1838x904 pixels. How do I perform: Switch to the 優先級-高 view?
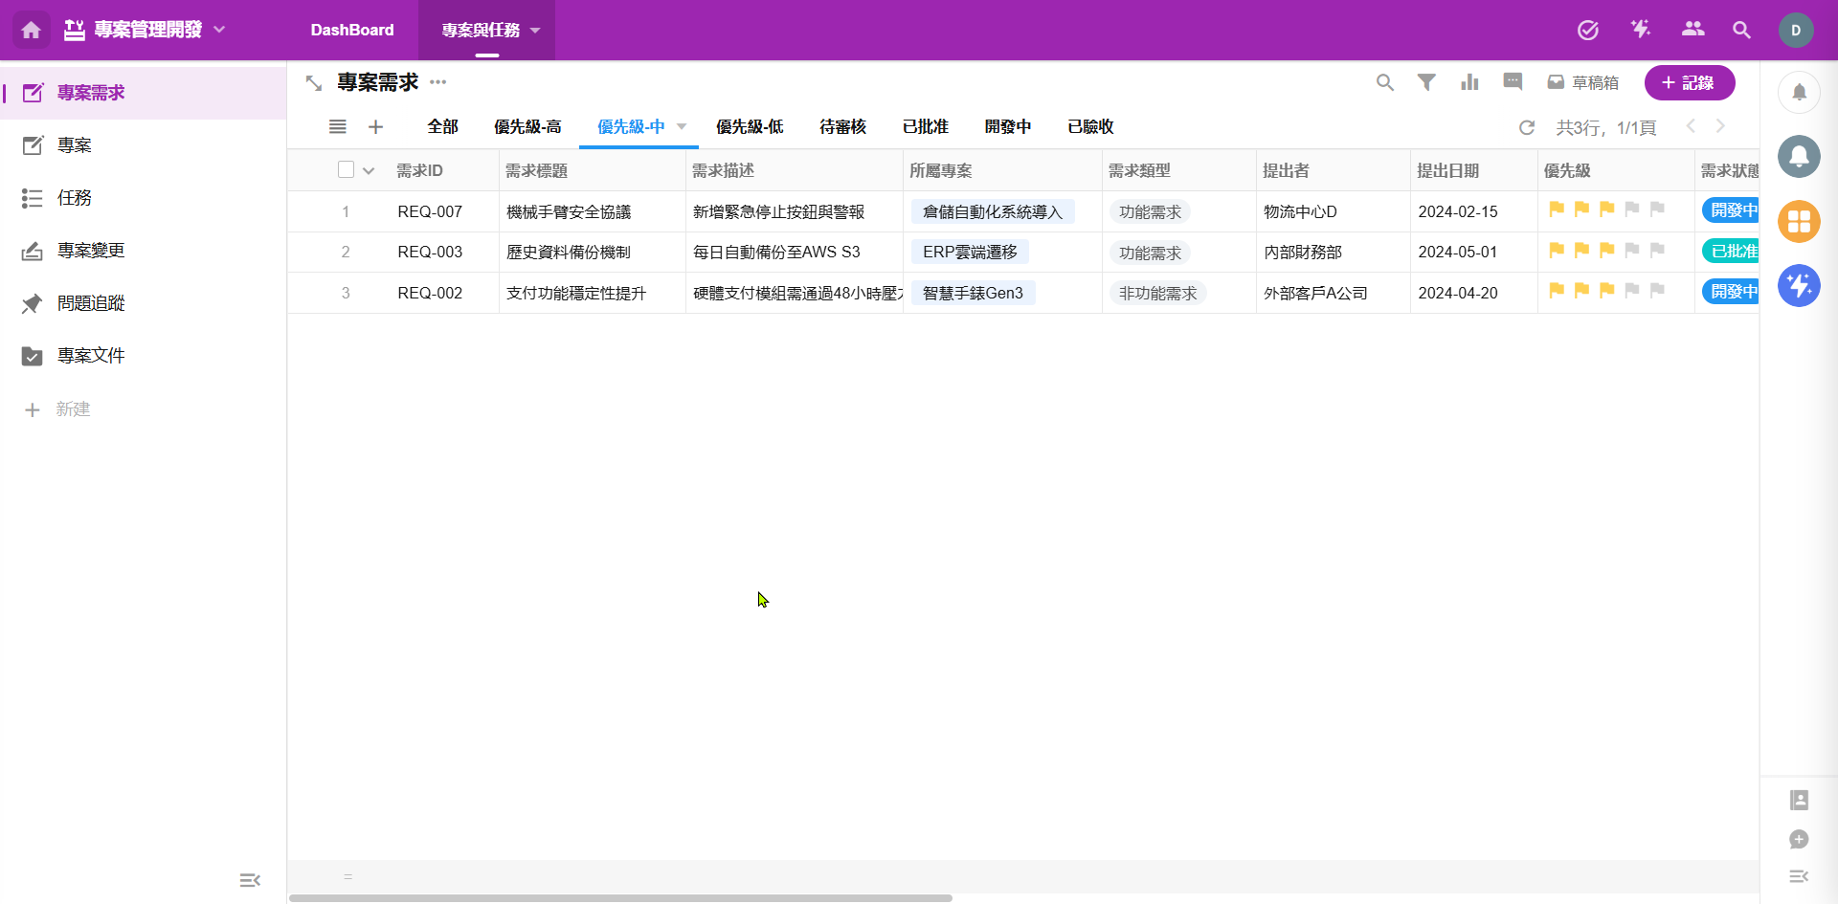tap(527, 126)
